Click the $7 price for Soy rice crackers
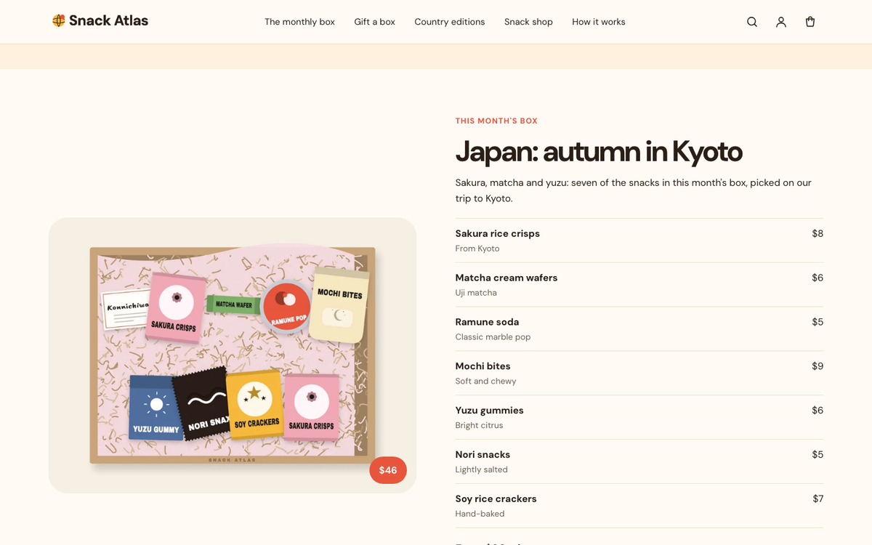This screenshot has width=872, height=545. click(x=818, y=499)
